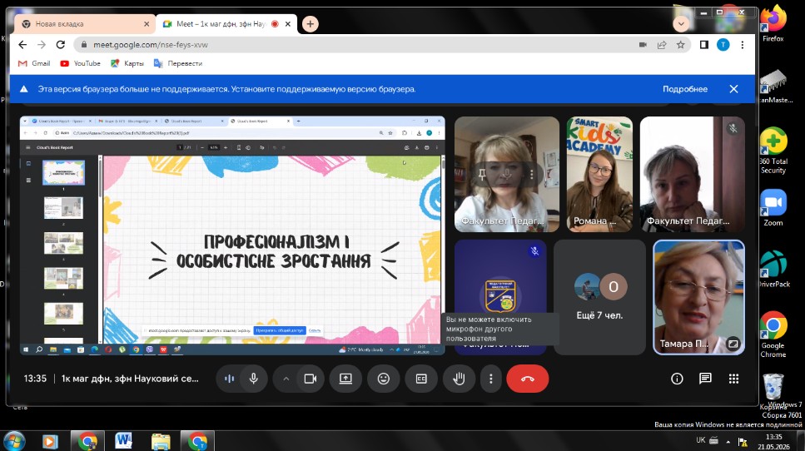Screen dimensions: 805x451
Task: Open the Подробнее link in banner
Action: [685, 89]
